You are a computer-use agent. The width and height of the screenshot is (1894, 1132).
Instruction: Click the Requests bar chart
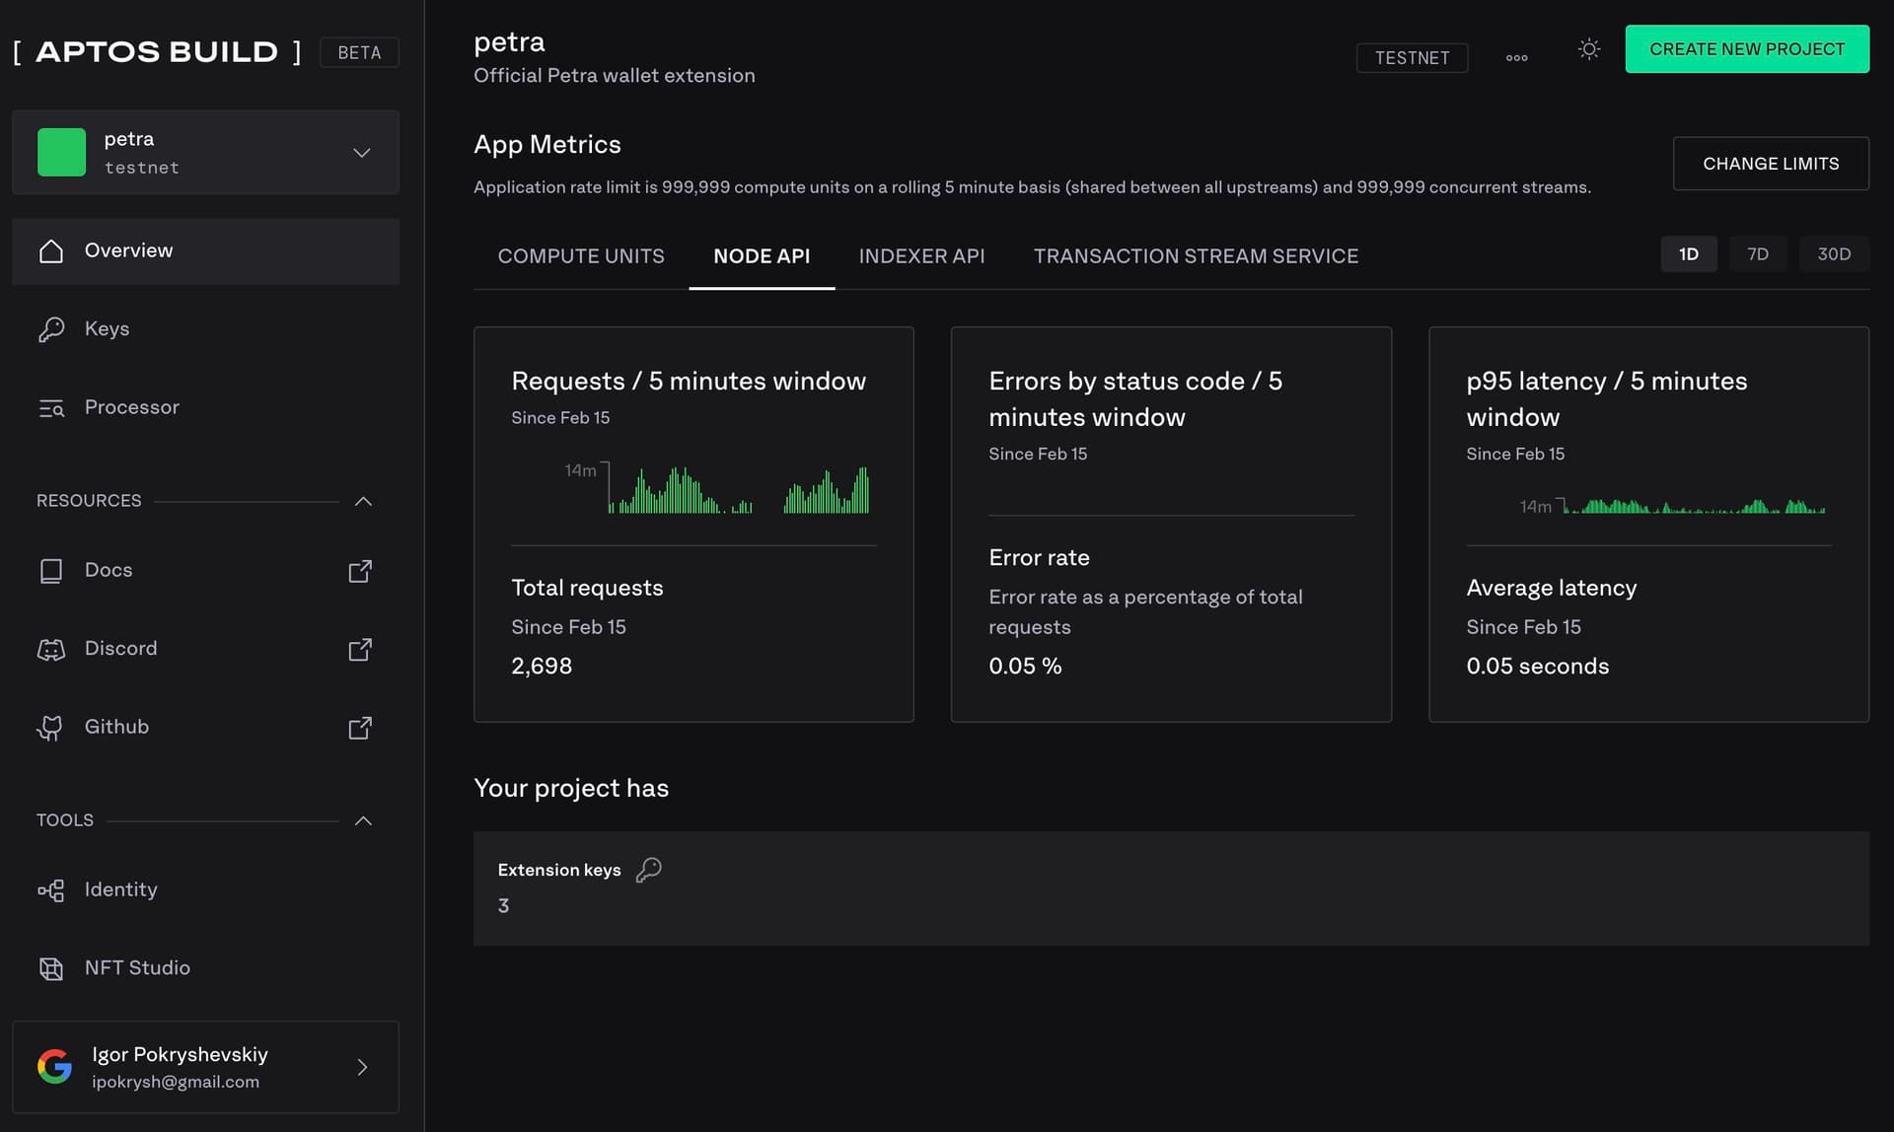(x=738, y=490)
